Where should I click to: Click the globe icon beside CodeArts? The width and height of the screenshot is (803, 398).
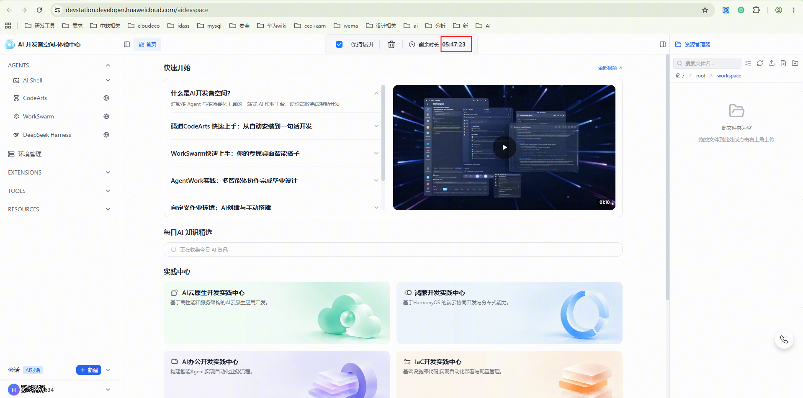[x=106, y=98]
